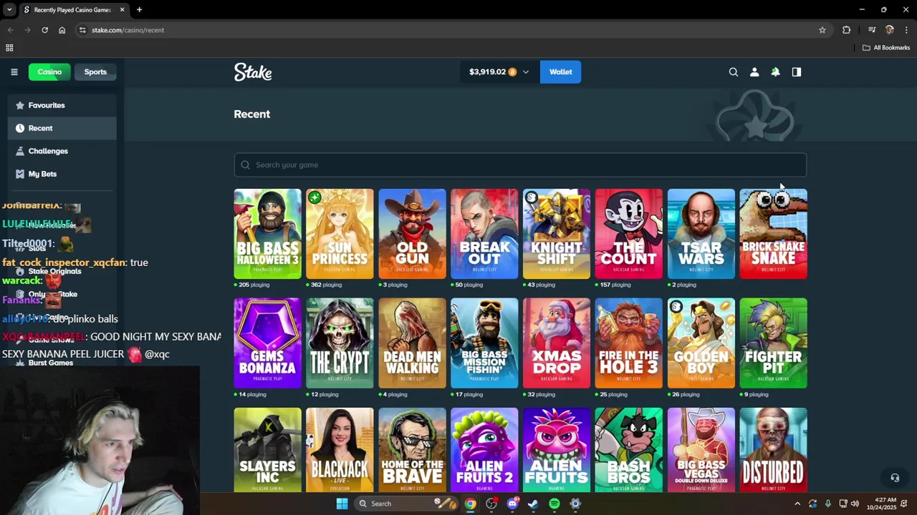Open Challenges in the sidebar
Viewport: 917px width, 515px height.
[x=62, y=151]
